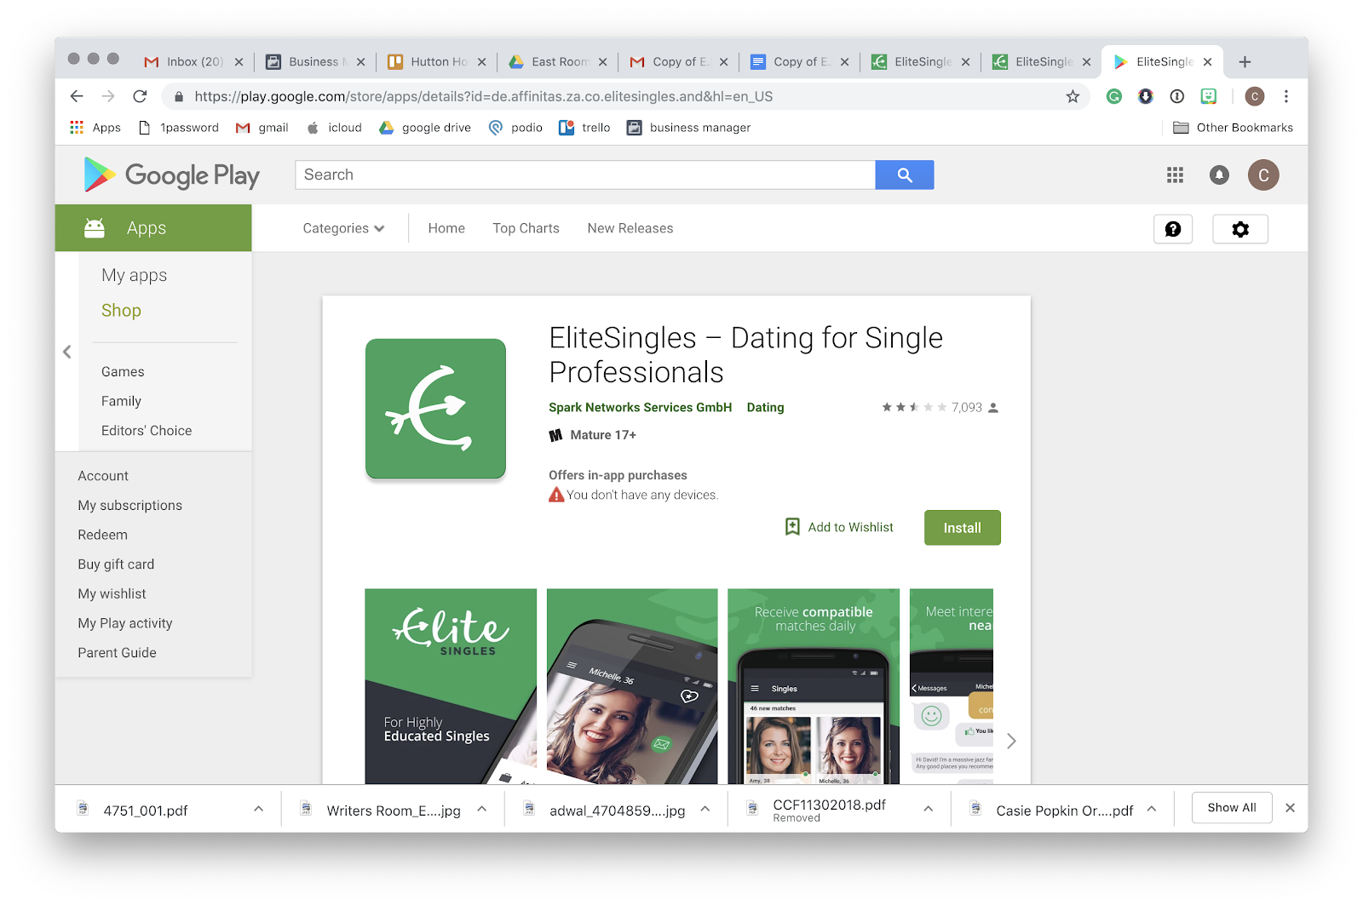Open the green smiley extension icon
This screenshot has height=905, width=1363.
(x=1208, y=96)
